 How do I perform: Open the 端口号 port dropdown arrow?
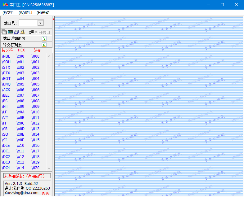[40, 23]
